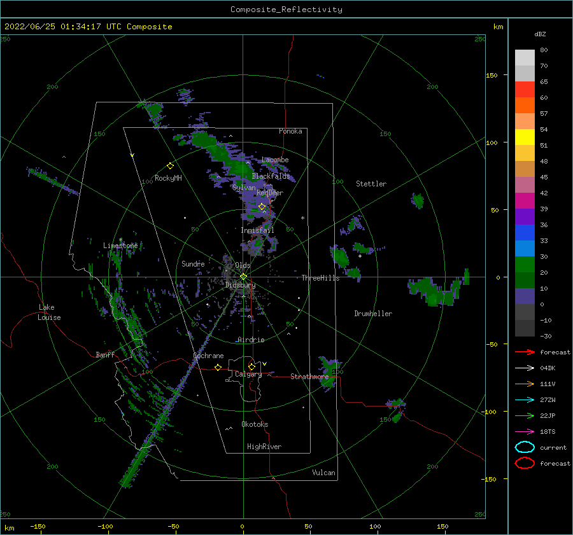The image size is (573, 535).
Task: Click the Calgary city label
Action: tap(248, 374)
